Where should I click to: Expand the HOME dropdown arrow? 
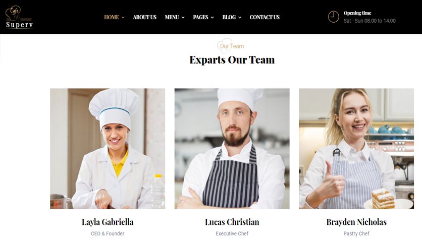123,18
